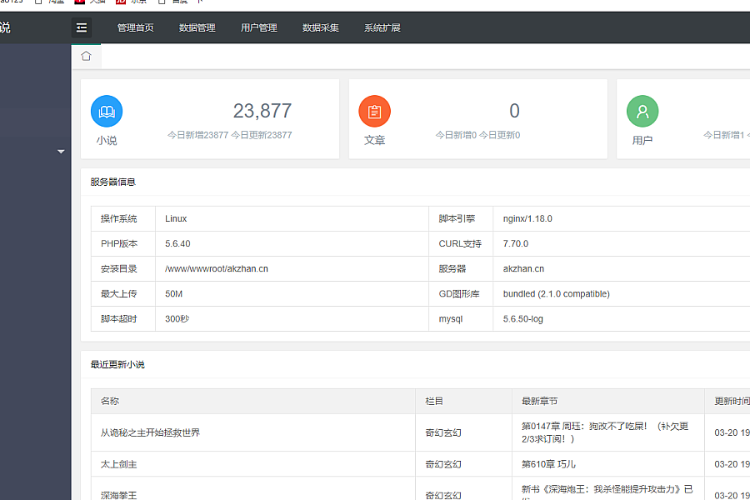The height and width of the screenshot is (500, 750).
Task: Click the 脚本引擎 label cell
Action: click(x=461, y=218)
